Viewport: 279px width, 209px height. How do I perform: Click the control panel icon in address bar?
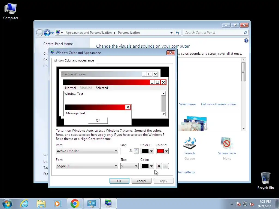58,33
